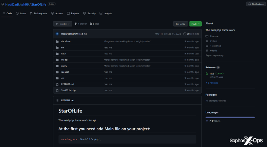267x147 pixels.
Task: Open the dataBase folder icon
Action: (x=57, y=41)
